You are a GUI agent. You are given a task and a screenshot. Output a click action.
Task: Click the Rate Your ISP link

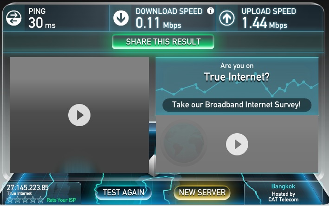coord(61,200)
